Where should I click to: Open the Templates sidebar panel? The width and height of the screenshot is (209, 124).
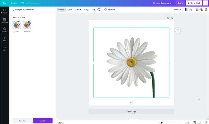tap(5, 11)
